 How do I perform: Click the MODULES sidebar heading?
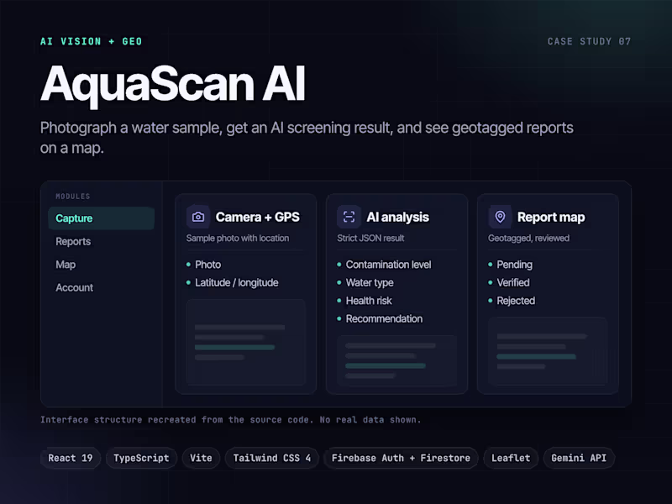[73, 197]
